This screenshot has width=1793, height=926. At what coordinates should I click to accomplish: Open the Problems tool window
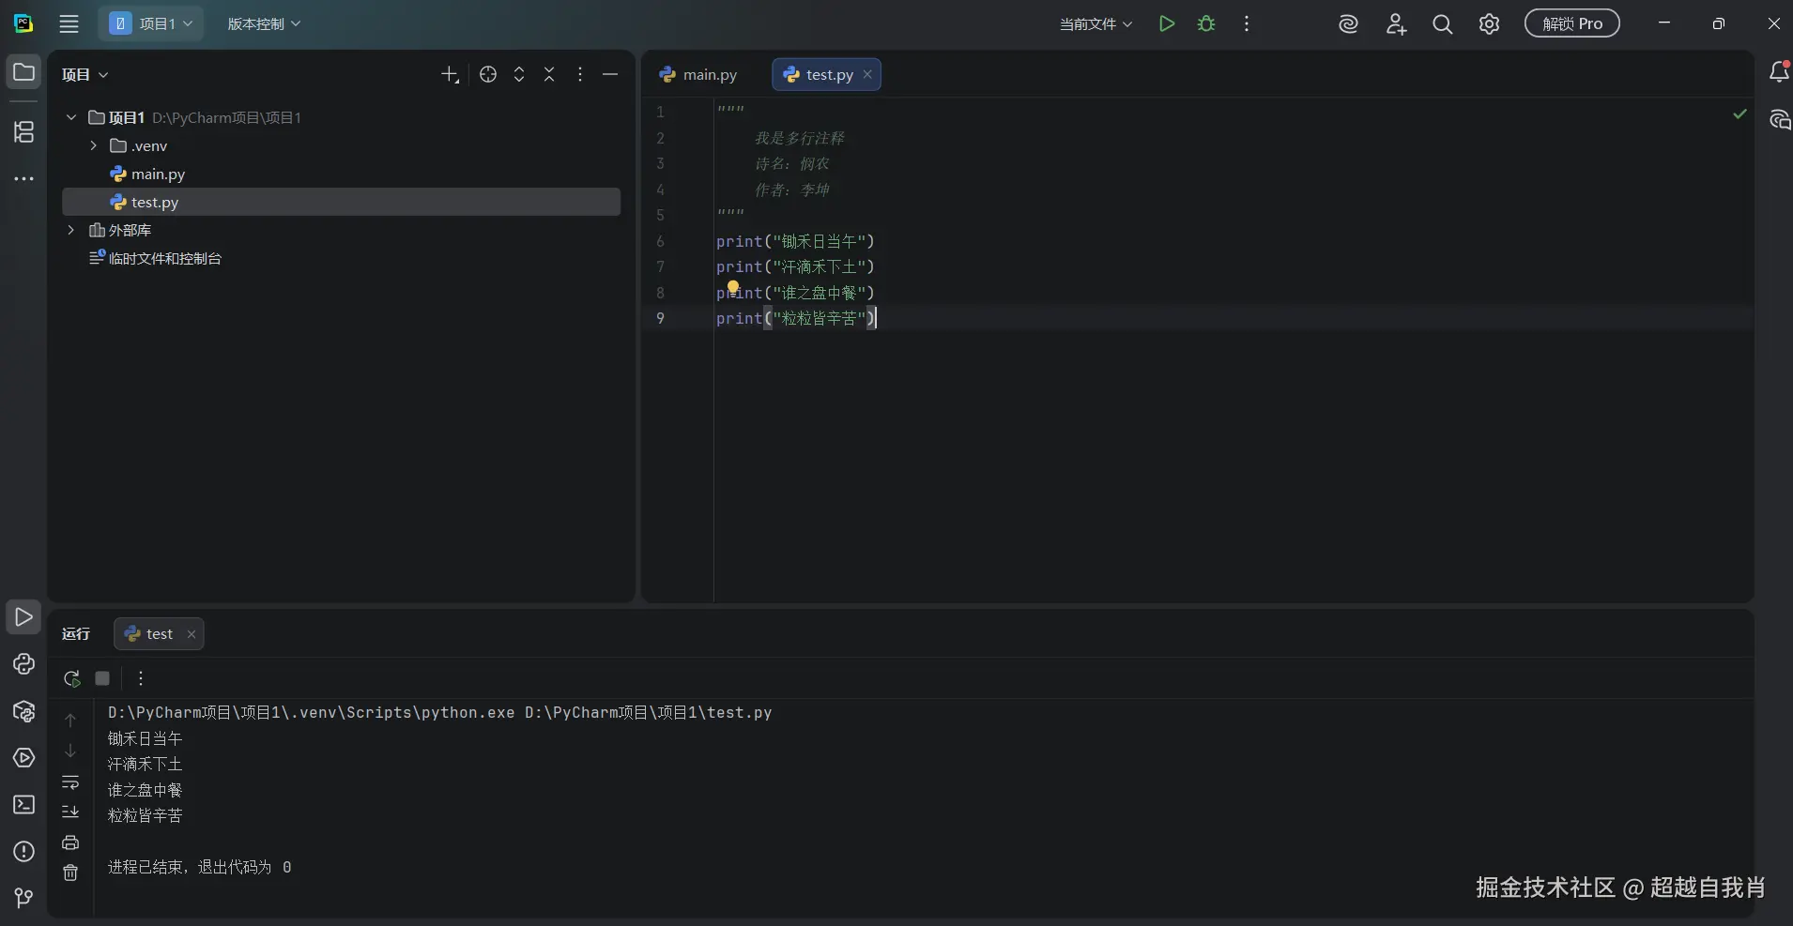click(23, 852)
